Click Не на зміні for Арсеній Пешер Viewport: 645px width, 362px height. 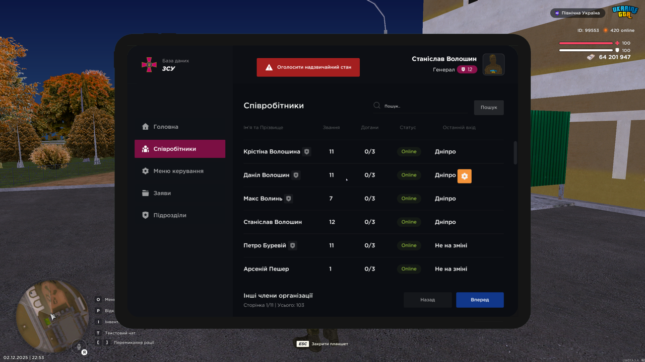pyautogui.click(x=451, y=269)
